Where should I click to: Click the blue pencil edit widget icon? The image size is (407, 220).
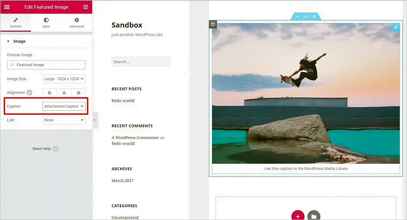point(395,27)
